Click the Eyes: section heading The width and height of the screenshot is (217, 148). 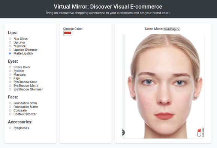tap(13, 61)
